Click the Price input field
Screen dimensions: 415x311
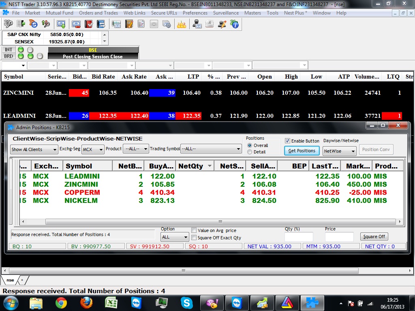pos(339,236)
